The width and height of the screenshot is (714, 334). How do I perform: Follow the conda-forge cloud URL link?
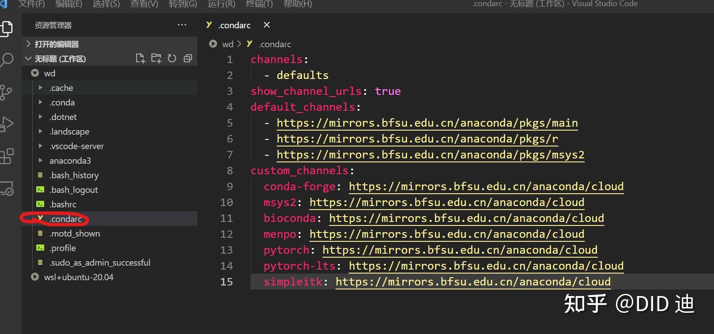coord(486,187)
